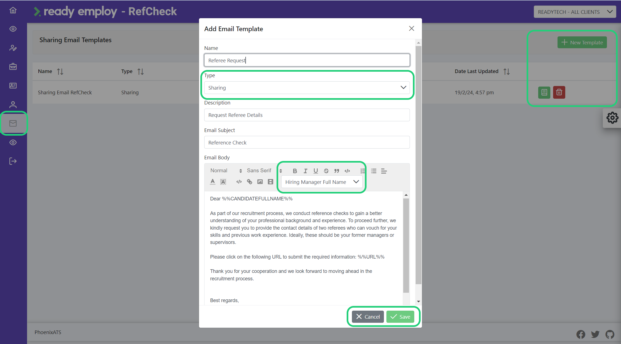The height and width of the screenshot is (344, 621).
Task: Insert a link in the email body
Action: pos(250,182)
